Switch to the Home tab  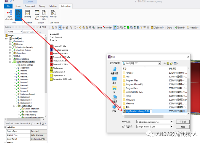pyautogui.click(x=18, y=6)
